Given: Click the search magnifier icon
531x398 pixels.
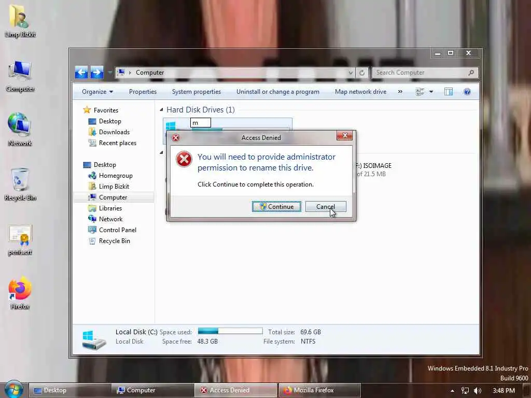Looking at the screenshot, I should pyautogui.click(x=471, y=73).
